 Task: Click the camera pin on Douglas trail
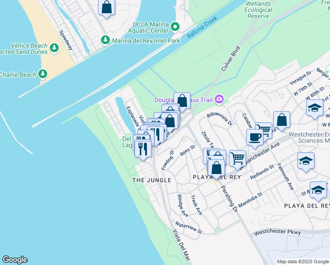point(219,99)
